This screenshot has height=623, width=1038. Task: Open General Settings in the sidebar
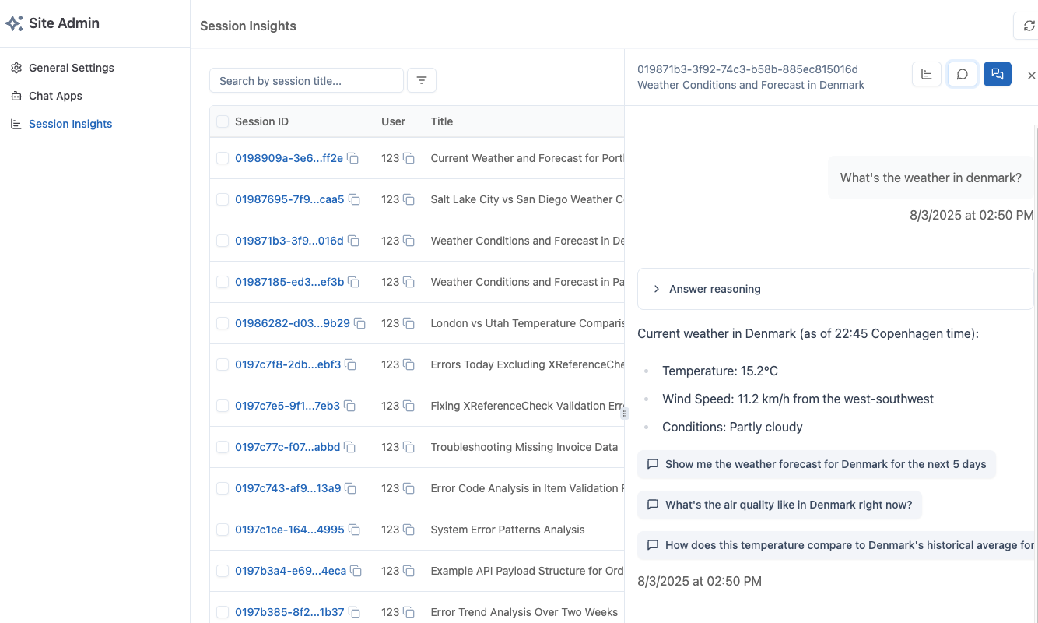[x=71, y=68]
